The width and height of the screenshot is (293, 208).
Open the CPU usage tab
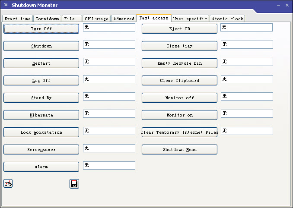click(x=96, y=19)
